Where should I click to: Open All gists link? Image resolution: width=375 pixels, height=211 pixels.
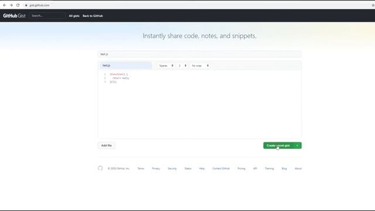pyautogui.click(x=74, y=16)
